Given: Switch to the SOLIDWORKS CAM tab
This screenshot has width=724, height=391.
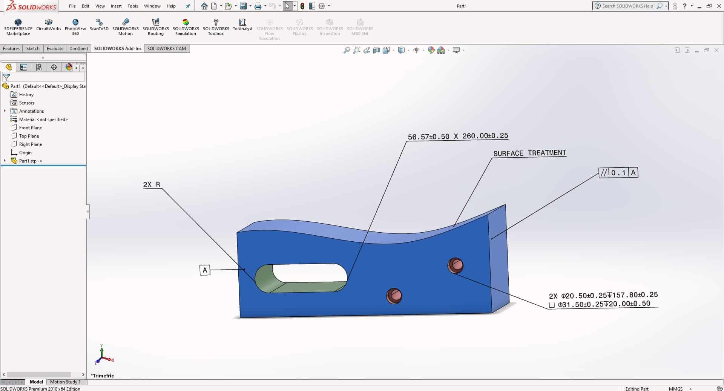Looking at the screenshot, I should tap(167, 48).
